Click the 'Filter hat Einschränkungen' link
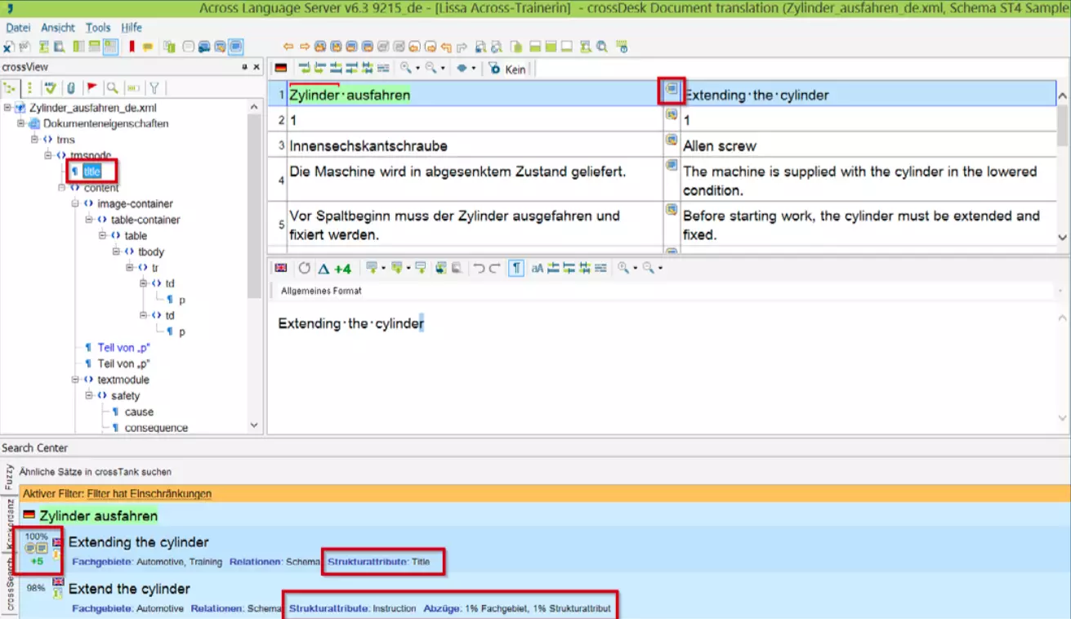The width and height of the screenshot is (1071, 619). [x=149, y=494]
